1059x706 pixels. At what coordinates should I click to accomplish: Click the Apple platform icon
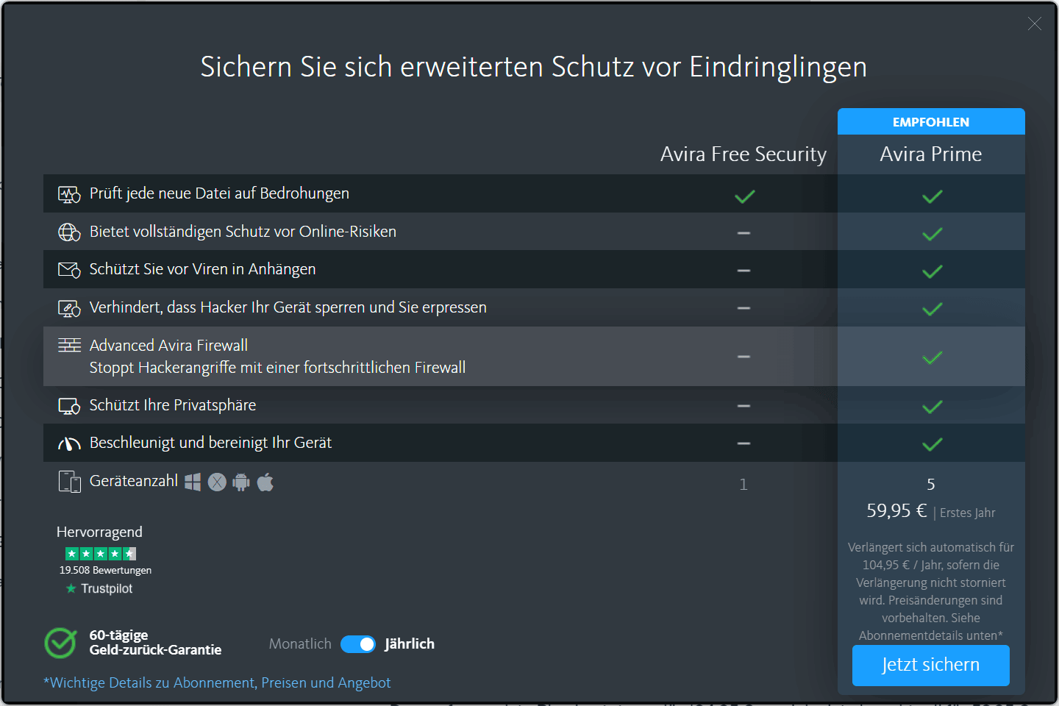pyautogui.click(x=265, y=482)
